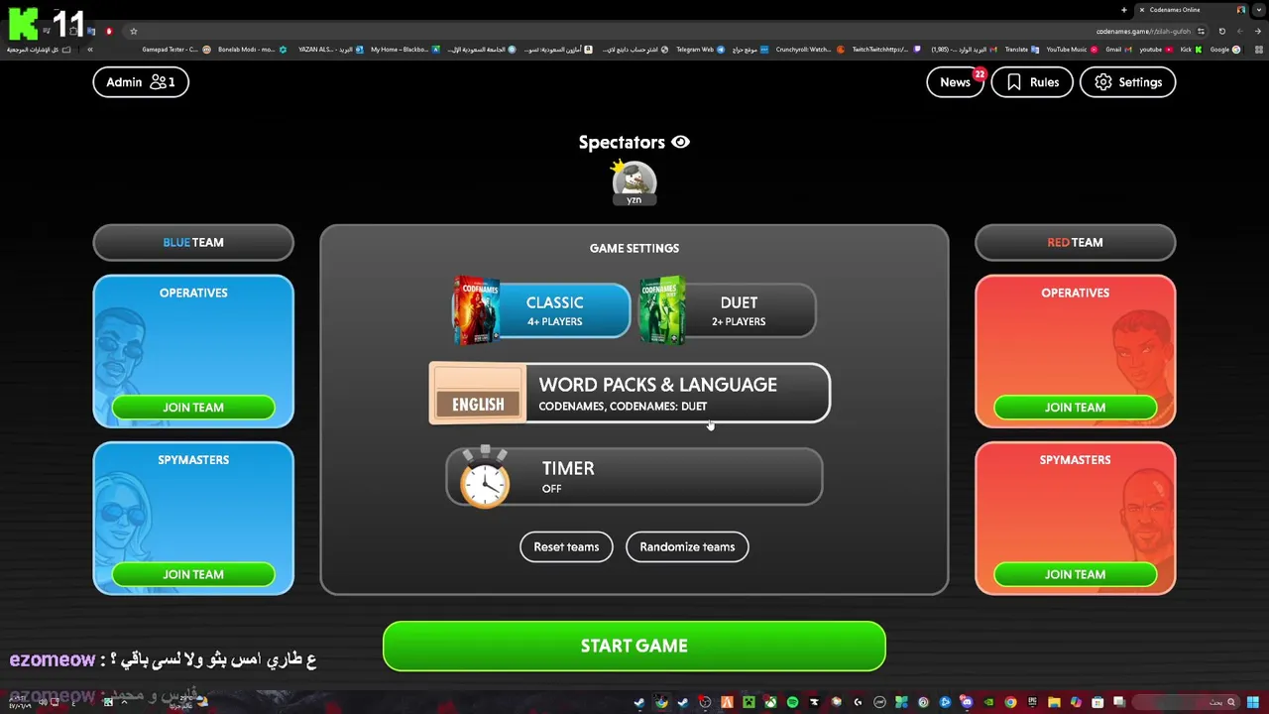Reload the page
The image size is (1269, 714).
[1222, 31]
